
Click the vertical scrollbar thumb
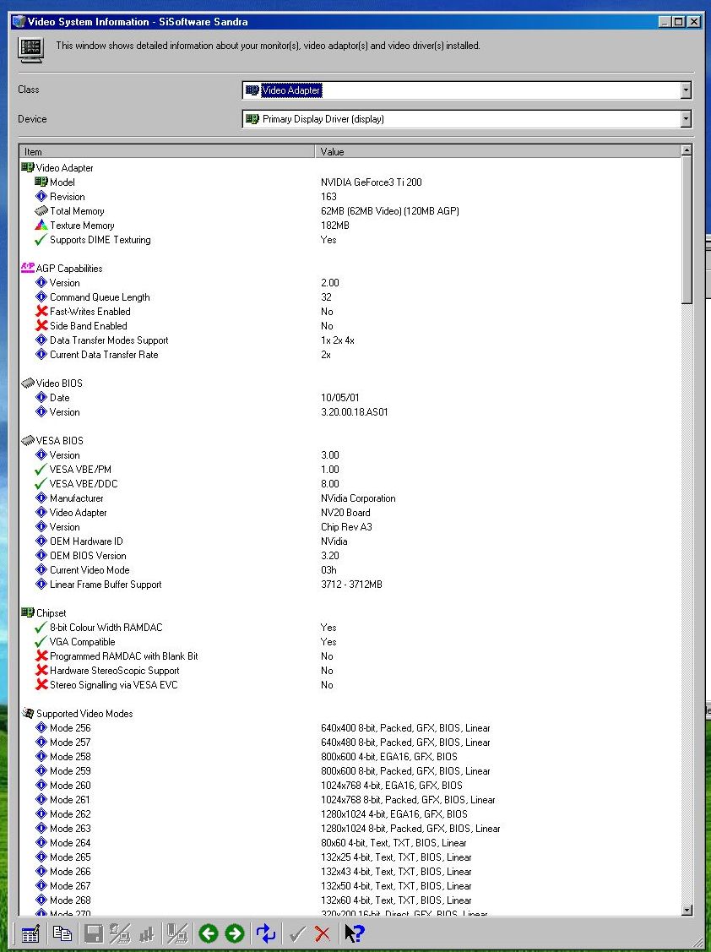(687, 230)
